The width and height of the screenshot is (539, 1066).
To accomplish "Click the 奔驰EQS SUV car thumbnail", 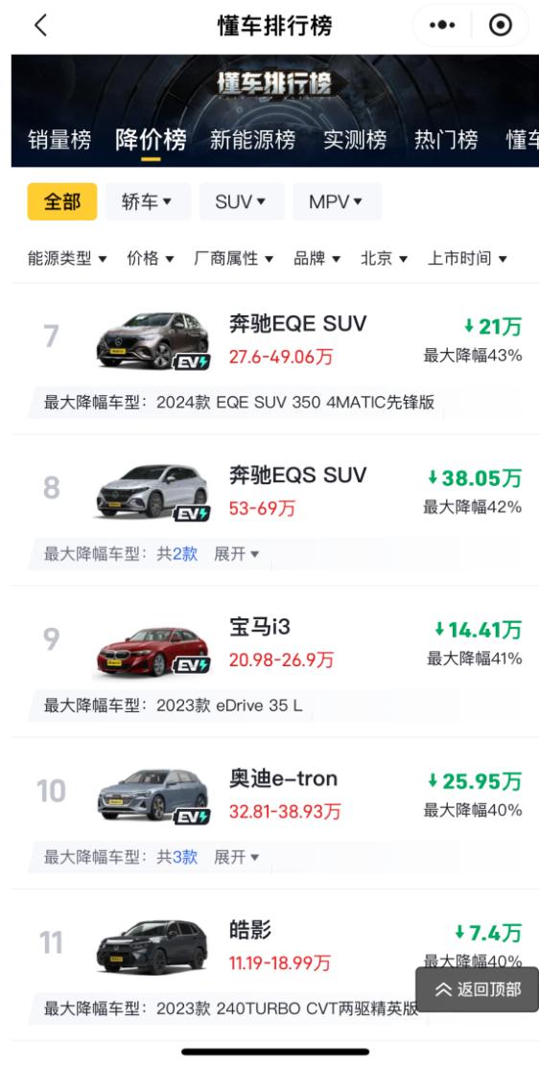I will (x=153, y=490).
